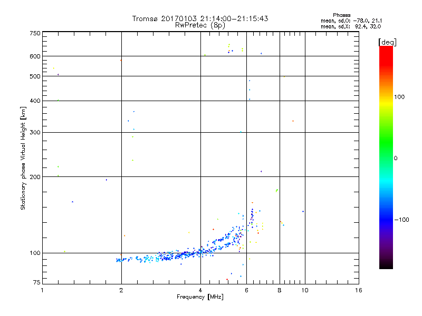This screenshot has height=316, width=422.
Task: Click the '6' frequency tick label
Action: [x=246, y=290]
